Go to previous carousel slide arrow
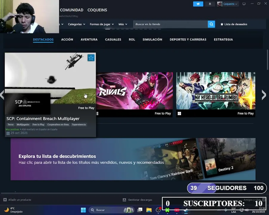 [2, 95]
